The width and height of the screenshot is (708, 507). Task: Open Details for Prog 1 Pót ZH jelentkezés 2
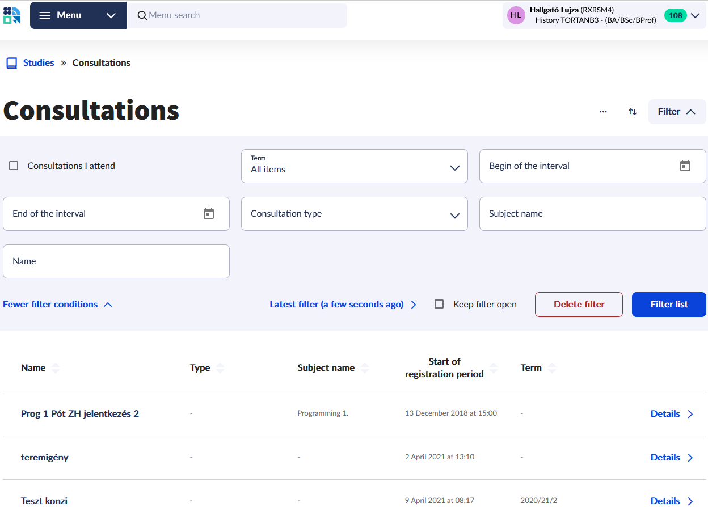(672, 414)
